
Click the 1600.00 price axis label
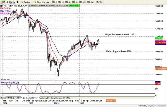(159, 6)
